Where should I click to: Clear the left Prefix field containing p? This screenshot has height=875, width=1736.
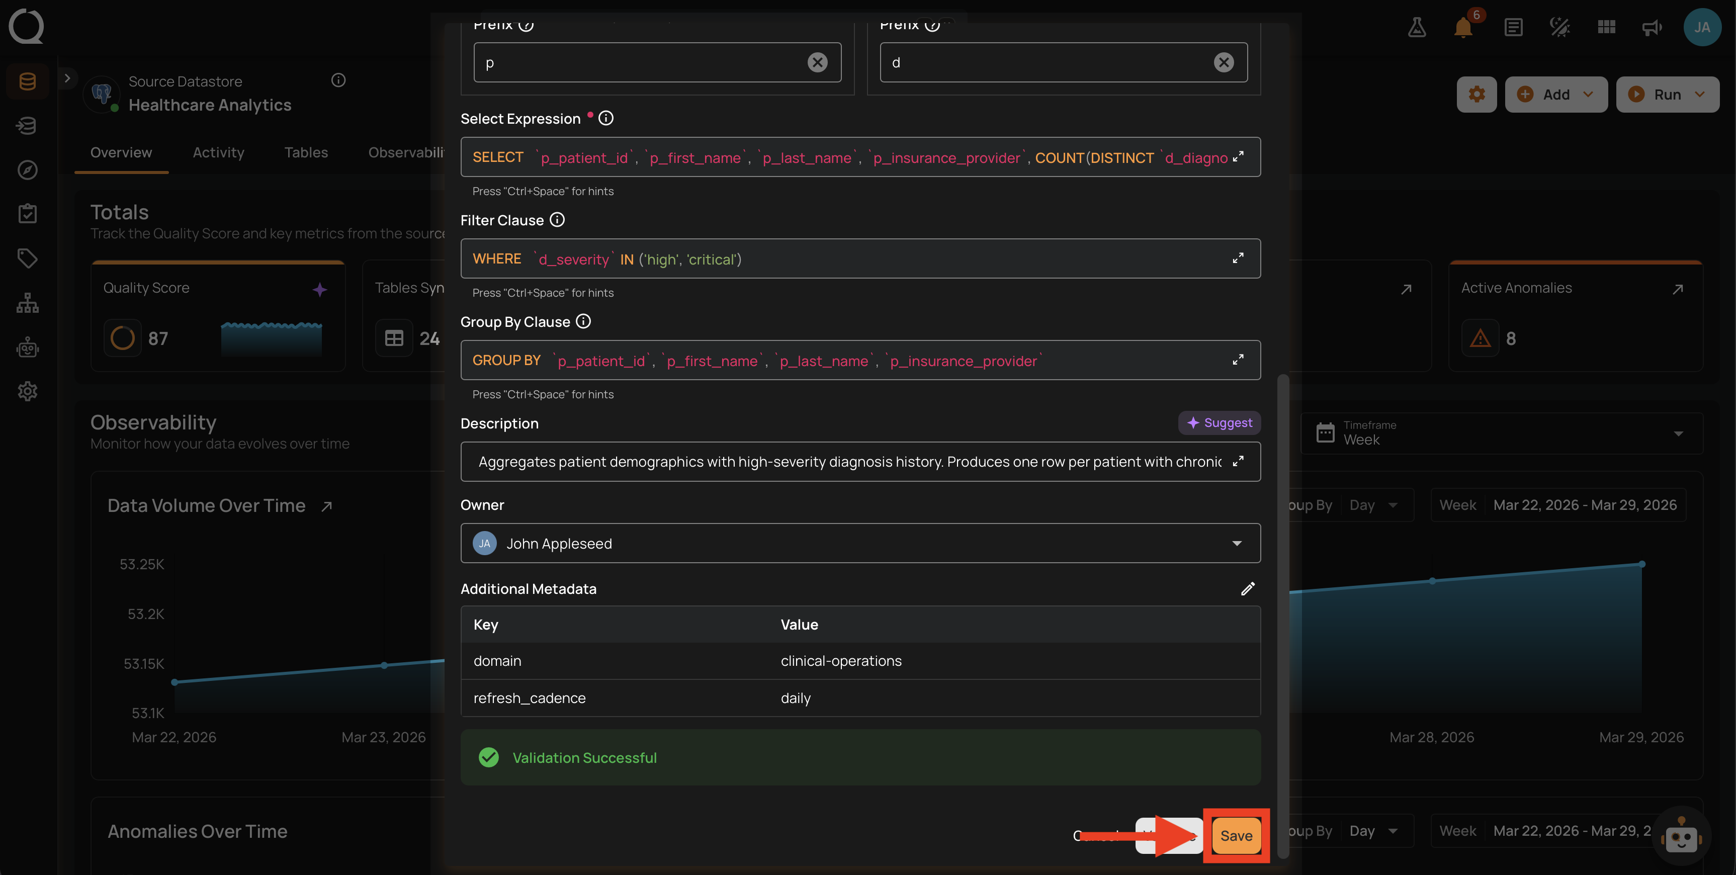[x=817, y=63]
